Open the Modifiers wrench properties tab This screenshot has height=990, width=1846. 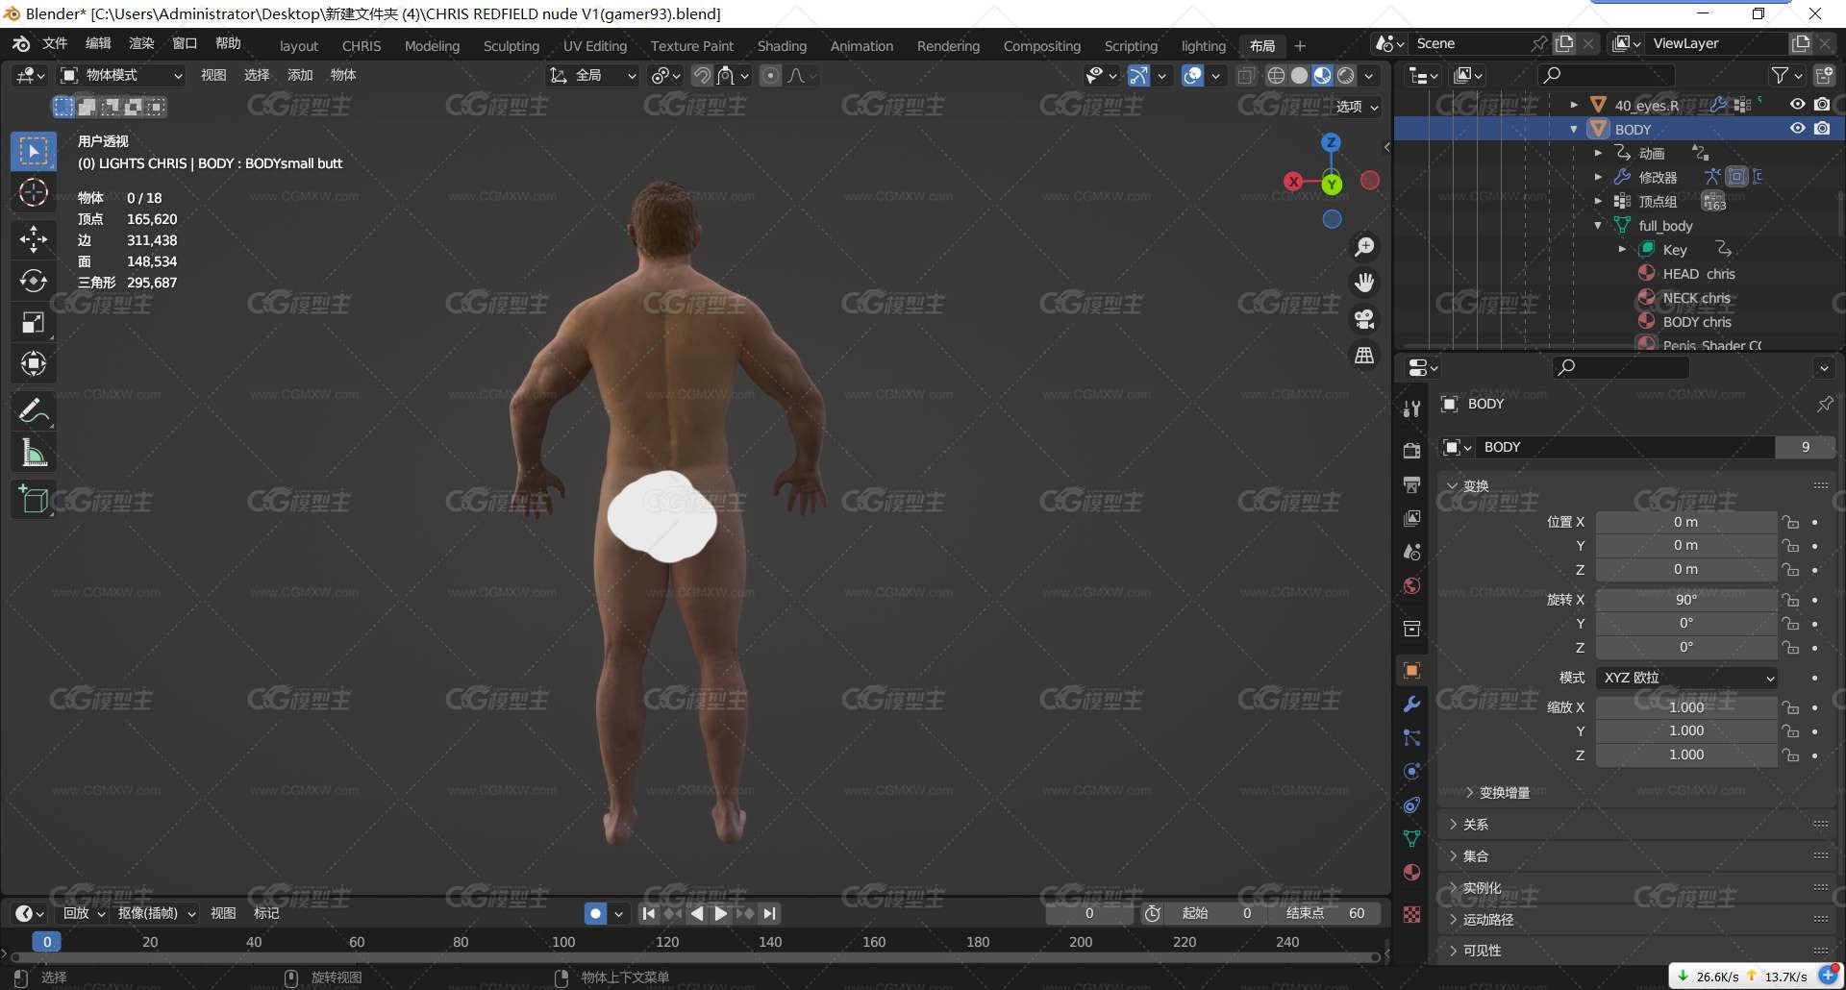coord(1411,704)
